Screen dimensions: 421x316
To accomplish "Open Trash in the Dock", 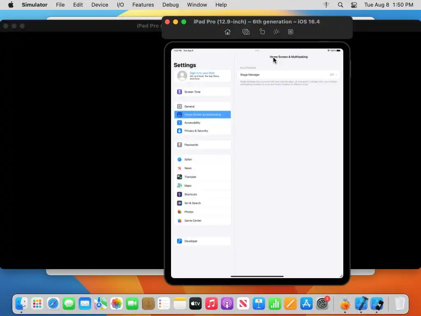I will pos(399,304).
